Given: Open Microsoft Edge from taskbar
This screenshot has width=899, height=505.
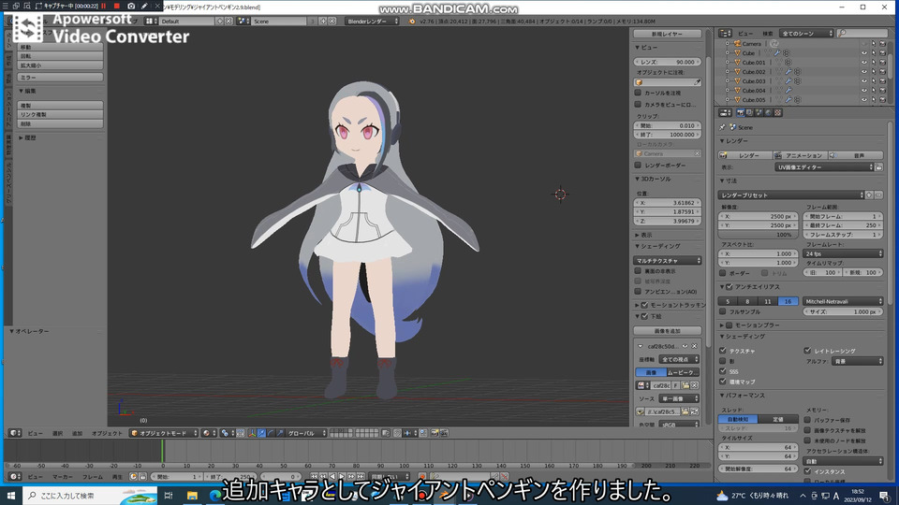Looking at the screenshot, I should click(x=215, y=496).
